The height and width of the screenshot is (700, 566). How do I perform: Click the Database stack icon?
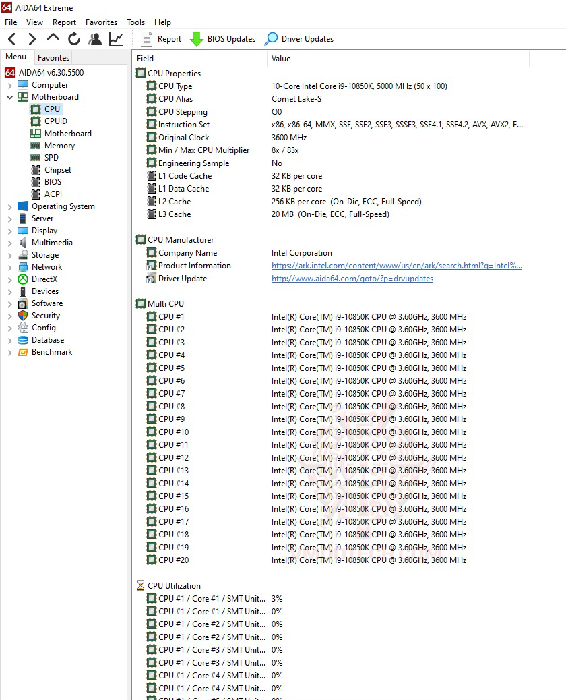[x=23, y=340]
